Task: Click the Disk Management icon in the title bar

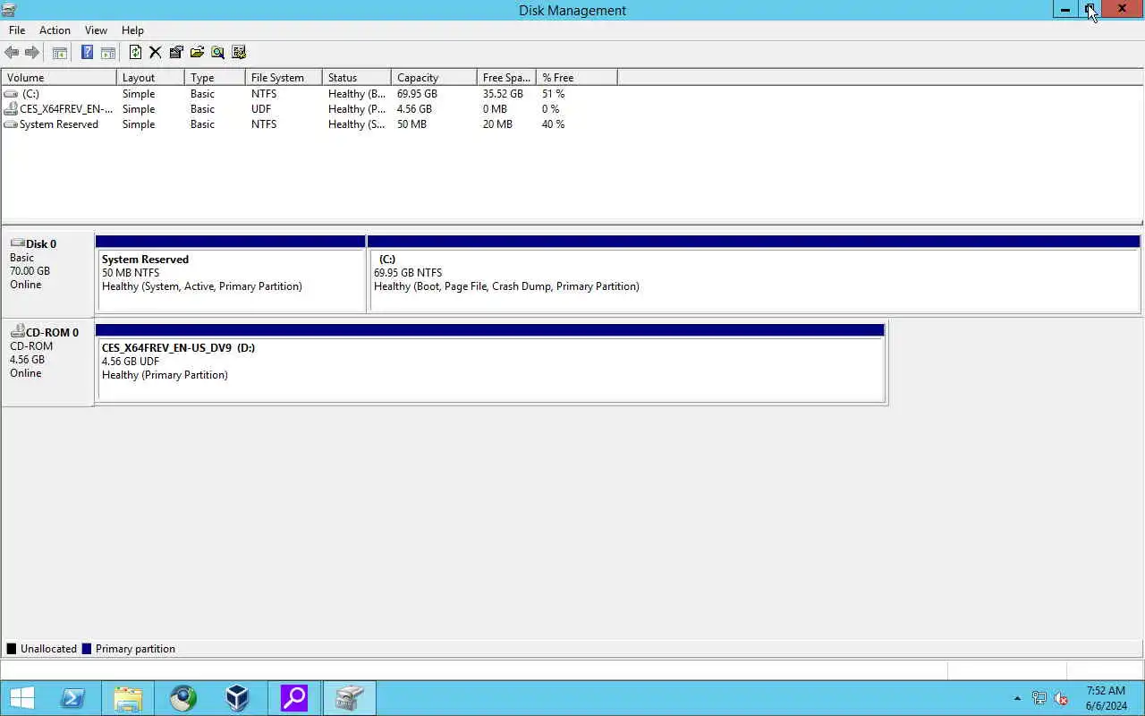Action: pyautogui.click(x=9, y=10)
